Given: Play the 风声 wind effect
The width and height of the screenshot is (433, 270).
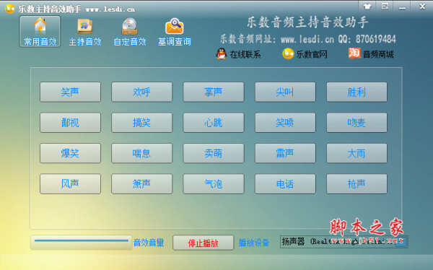Looking at the screenshot, I should (70, 184).
